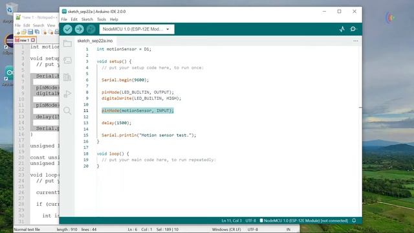Click line number 11 in Arduino editor gutter
This screenshot has width=414, height=233.
86,111
